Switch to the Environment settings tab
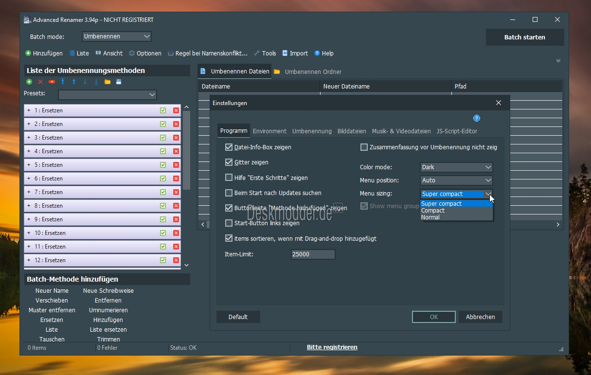591x375 pixels. click(x=269, y=131)
